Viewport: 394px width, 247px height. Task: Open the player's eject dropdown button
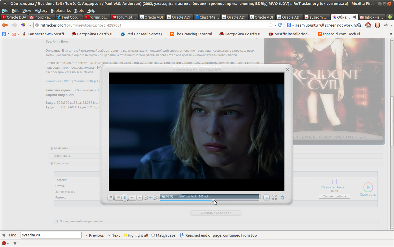(x=139, y=197)
